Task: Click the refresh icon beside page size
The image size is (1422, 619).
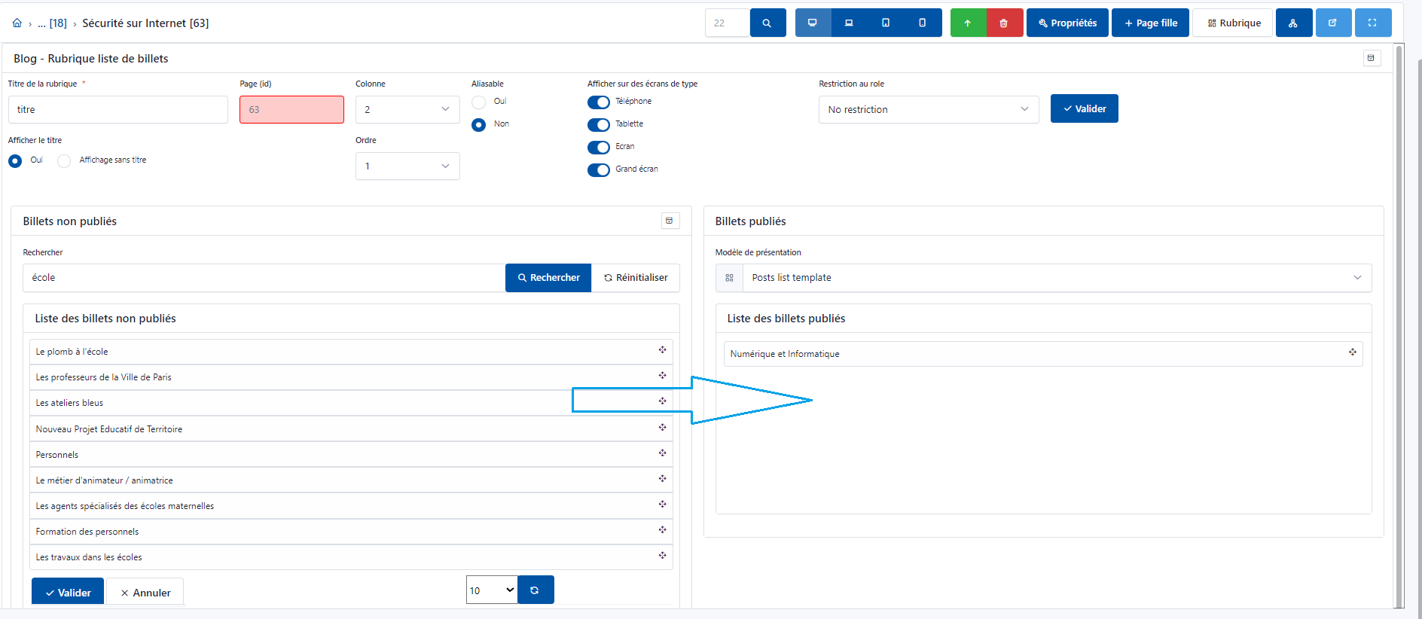Action: (535, 590)
